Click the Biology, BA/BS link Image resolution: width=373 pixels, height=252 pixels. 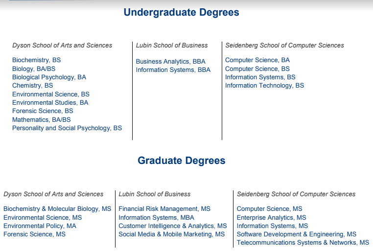click(34, 69)
